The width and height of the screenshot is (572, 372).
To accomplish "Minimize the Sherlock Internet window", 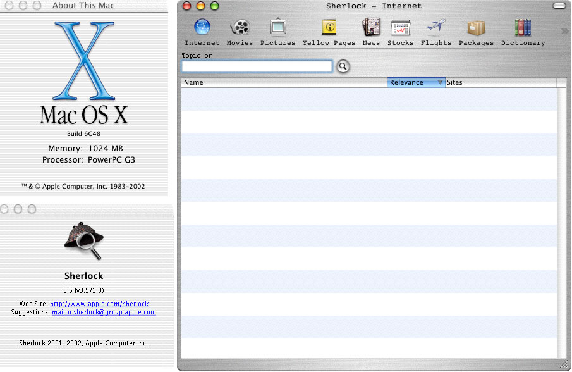I will coord(200,6).
